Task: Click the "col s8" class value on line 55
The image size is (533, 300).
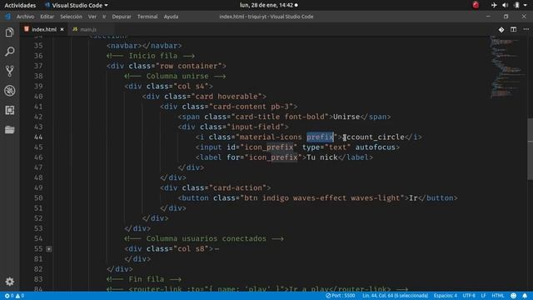Action: pos(191,249)
